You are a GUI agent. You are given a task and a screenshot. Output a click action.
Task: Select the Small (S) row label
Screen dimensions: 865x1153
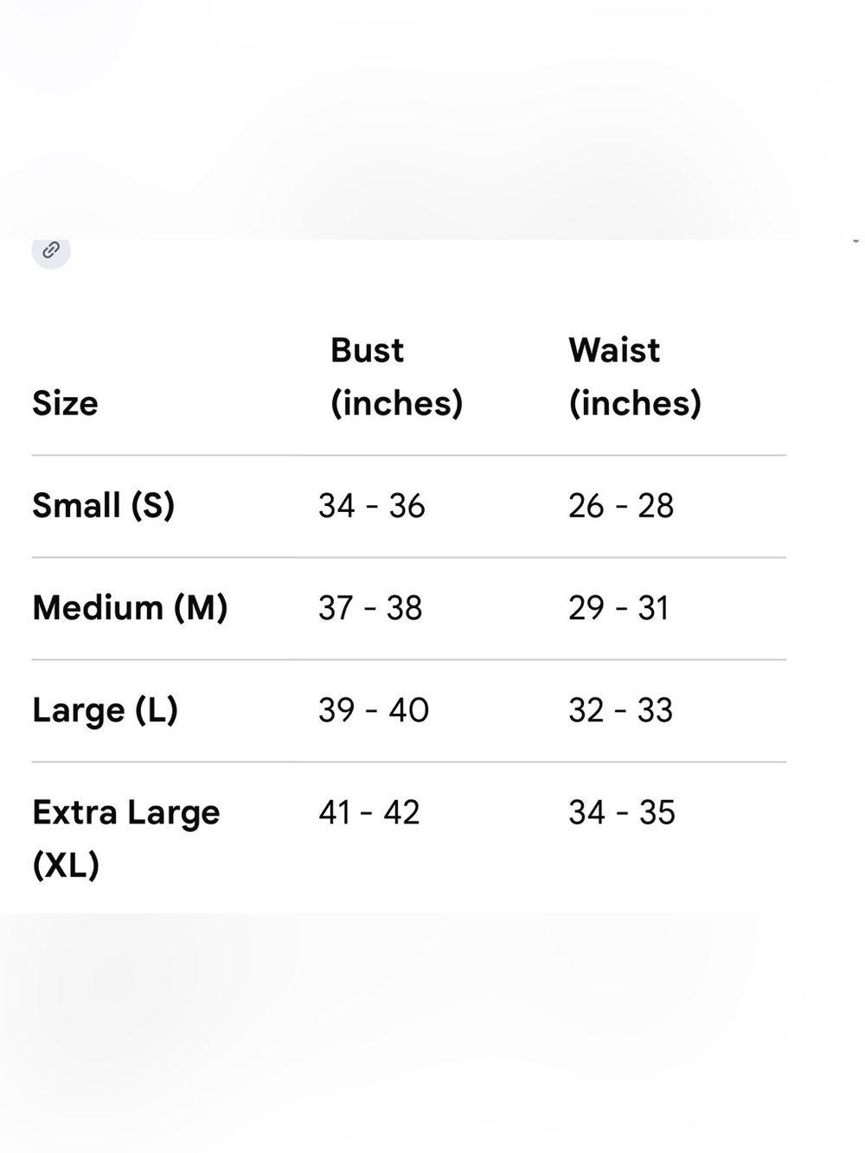(x=104, y=505)
